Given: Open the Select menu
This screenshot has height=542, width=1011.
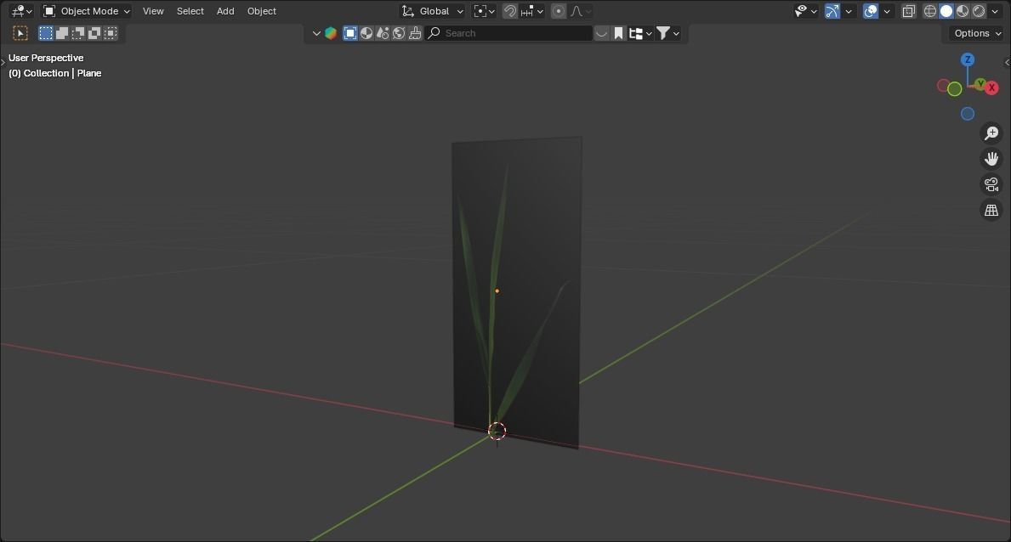Looking at the screenshot, I should coord(190,11).
